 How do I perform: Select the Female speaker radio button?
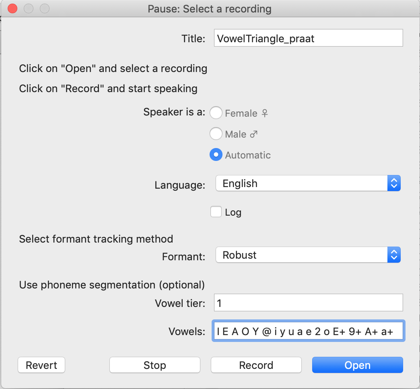(216, 113)
